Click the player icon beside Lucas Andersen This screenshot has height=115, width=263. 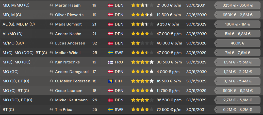[x=52, y=43]
